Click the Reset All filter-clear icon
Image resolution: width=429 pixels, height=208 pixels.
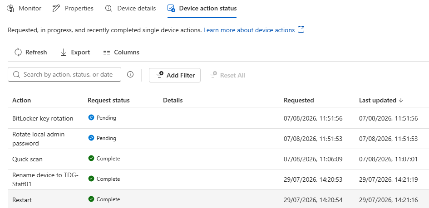pos(213,75)
